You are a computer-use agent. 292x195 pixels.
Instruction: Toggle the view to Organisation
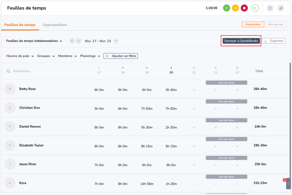click(253, 24)
